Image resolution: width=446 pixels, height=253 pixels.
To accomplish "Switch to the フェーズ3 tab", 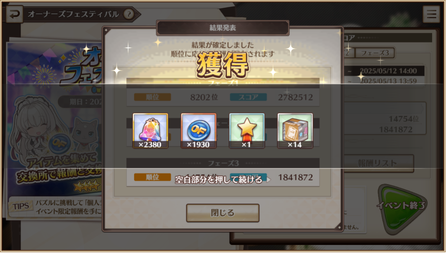I will click(375, 53).
